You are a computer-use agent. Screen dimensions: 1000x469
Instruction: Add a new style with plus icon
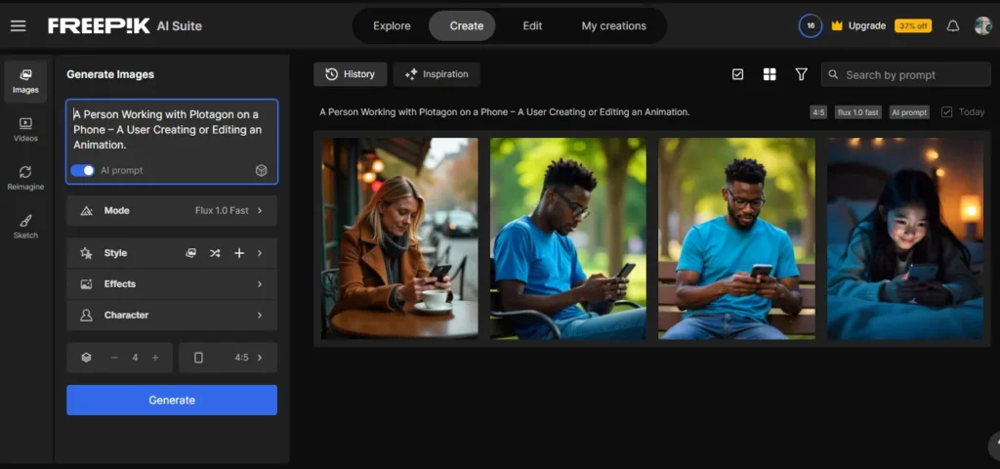coord(239,253)
